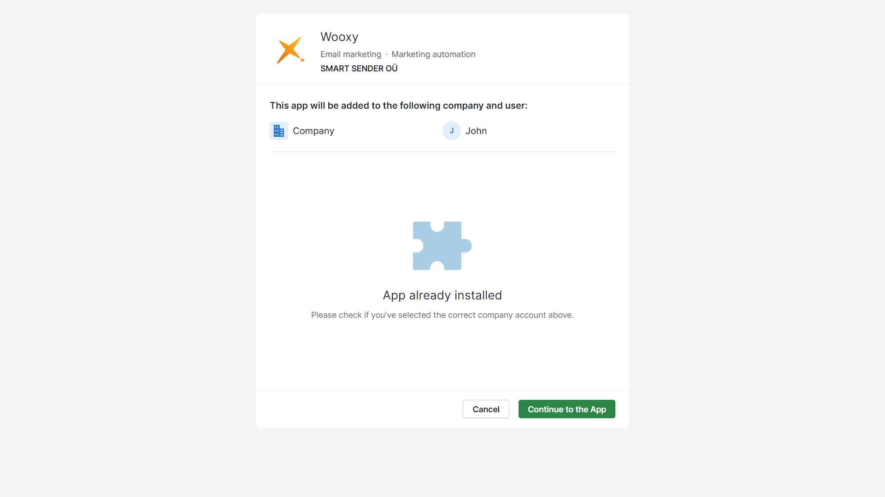Image resolution: width=885 pixels, height=497 pixels.
Task: Click the "This app will be added" heading
Action: coord(399,105)
